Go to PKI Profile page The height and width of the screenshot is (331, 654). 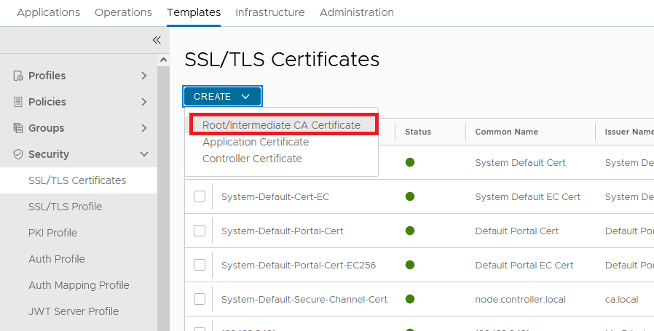[52, 233]
